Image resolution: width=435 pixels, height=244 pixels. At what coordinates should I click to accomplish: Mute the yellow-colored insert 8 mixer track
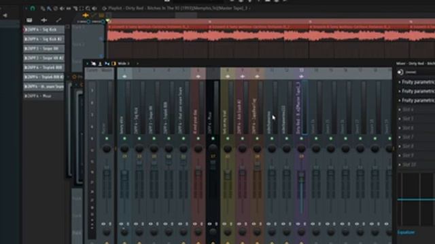tap(228, 138)
